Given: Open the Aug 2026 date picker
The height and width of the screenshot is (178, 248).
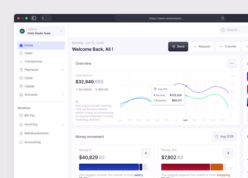Looking at the screenshot, I should point(224,136).
